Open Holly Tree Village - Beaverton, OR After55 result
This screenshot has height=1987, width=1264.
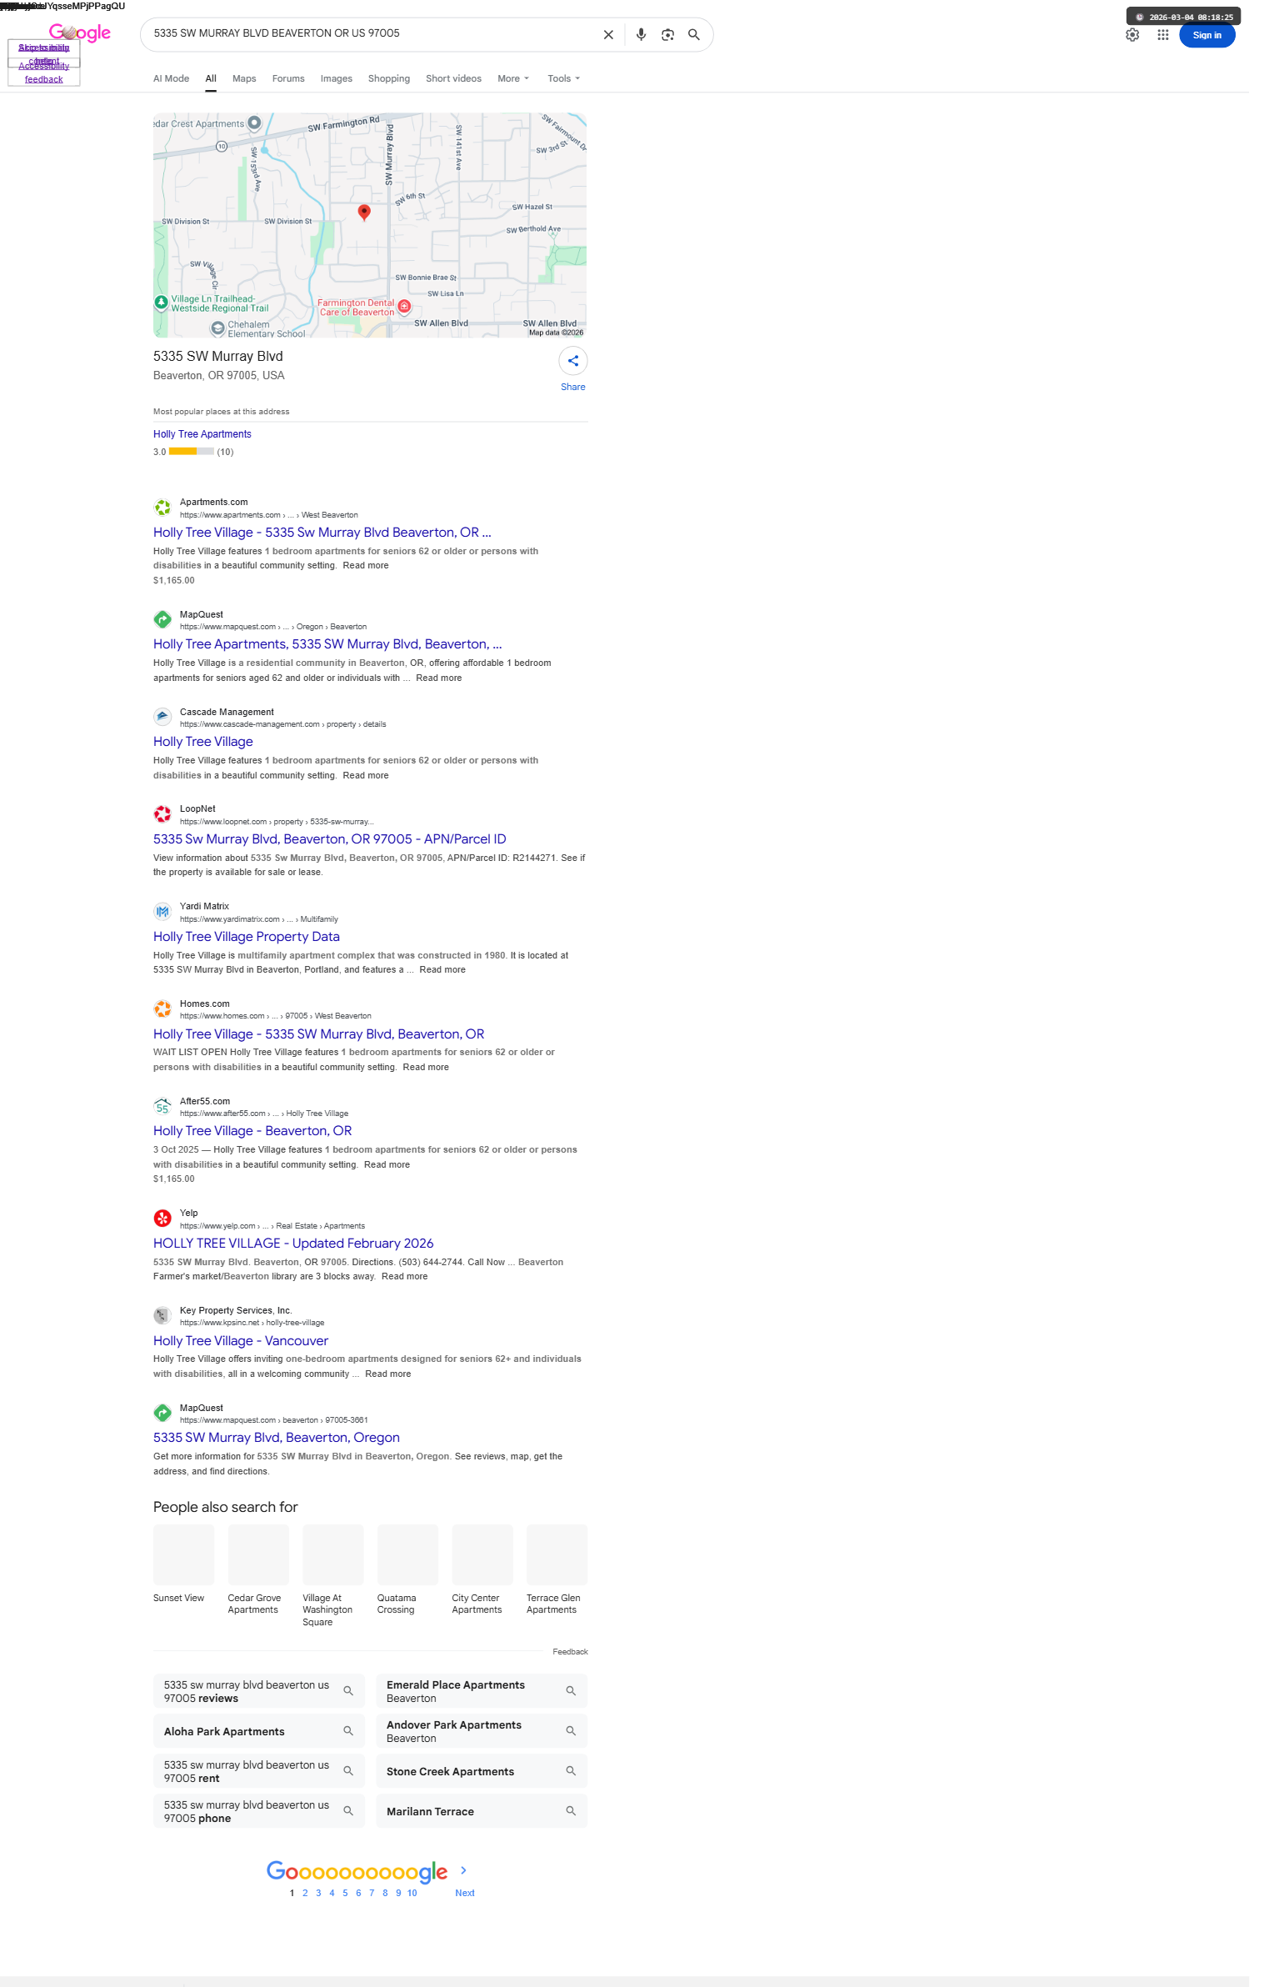click(252, 1131)
